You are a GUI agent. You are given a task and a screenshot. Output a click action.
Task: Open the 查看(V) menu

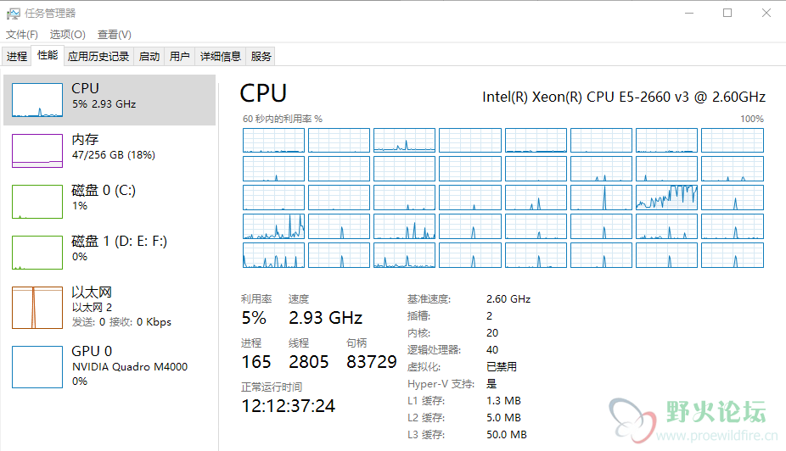115,35
